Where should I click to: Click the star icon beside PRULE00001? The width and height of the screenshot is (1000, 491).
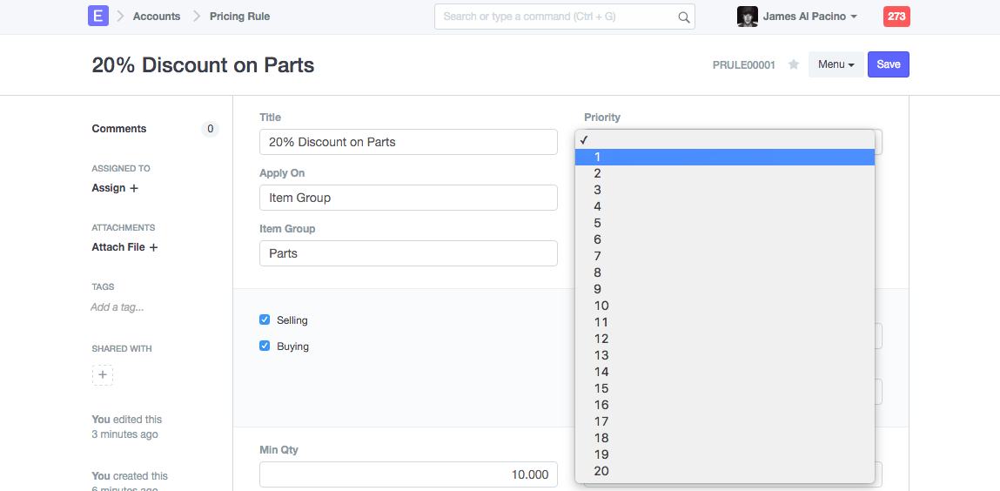pyautogui.click(x=794, y=64)
